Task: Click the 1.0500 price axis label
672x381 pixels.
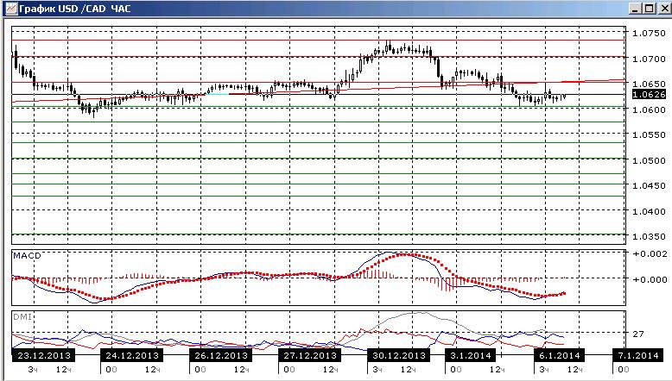Action: (649, 161)
